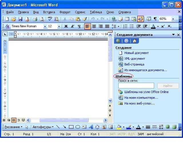Apply superscript x² formatting
This screenshot has width=183, height=147.
[x=163, y=26]
